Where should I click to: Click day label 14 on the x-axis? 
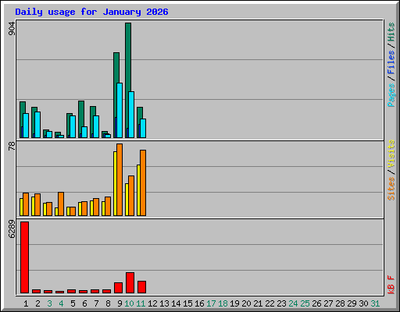click(176, 303)
